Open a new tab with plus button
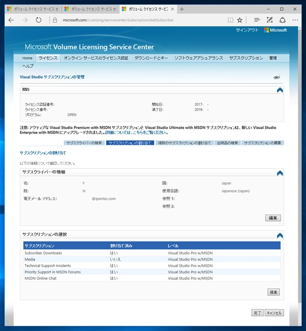This screenshot has width=306, height=331. 182,9
